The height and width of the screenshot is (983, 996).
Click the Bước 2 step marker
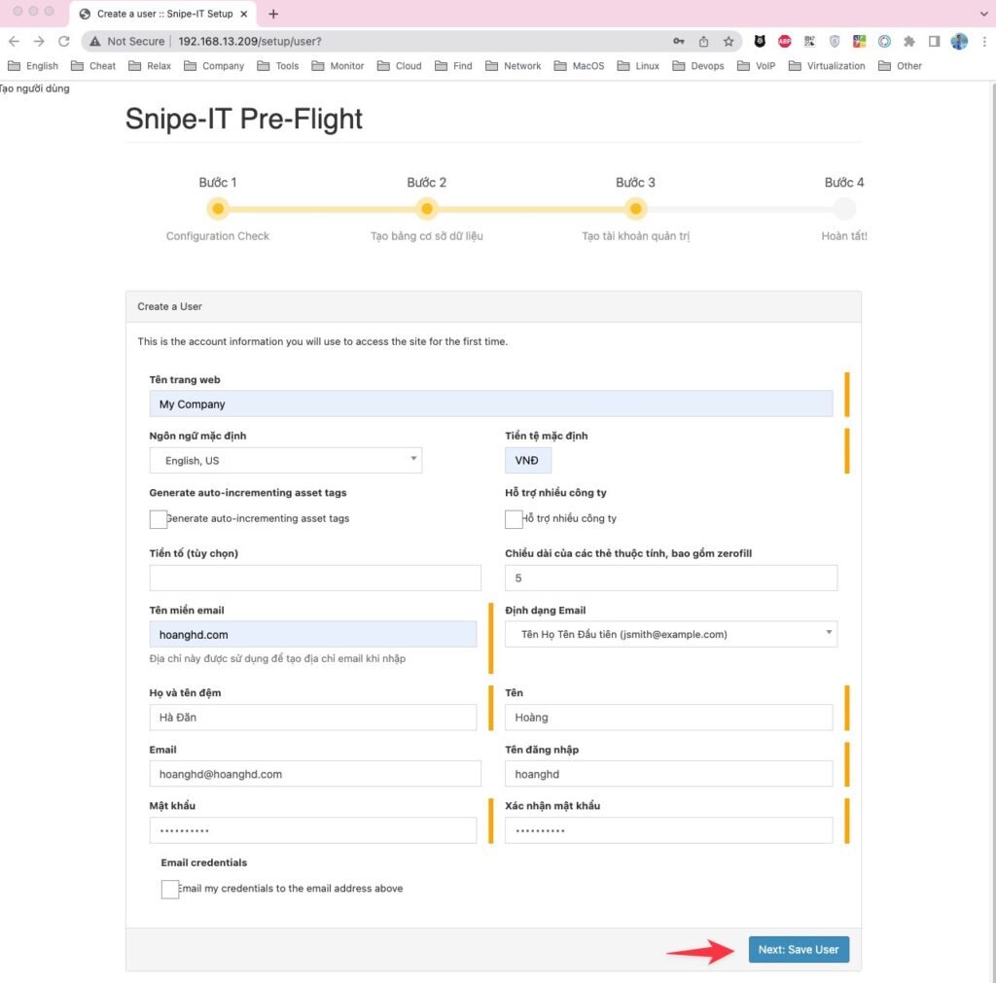pyautogui.click(x=427, y=208)
